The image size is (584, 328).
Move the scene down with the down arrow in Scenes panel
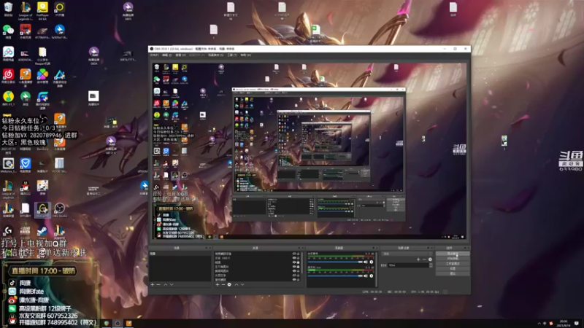[x=172, y=284]
